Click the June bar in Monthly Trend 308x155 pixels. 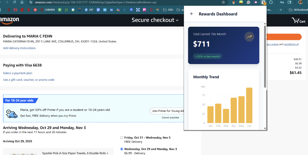point(249,105)
